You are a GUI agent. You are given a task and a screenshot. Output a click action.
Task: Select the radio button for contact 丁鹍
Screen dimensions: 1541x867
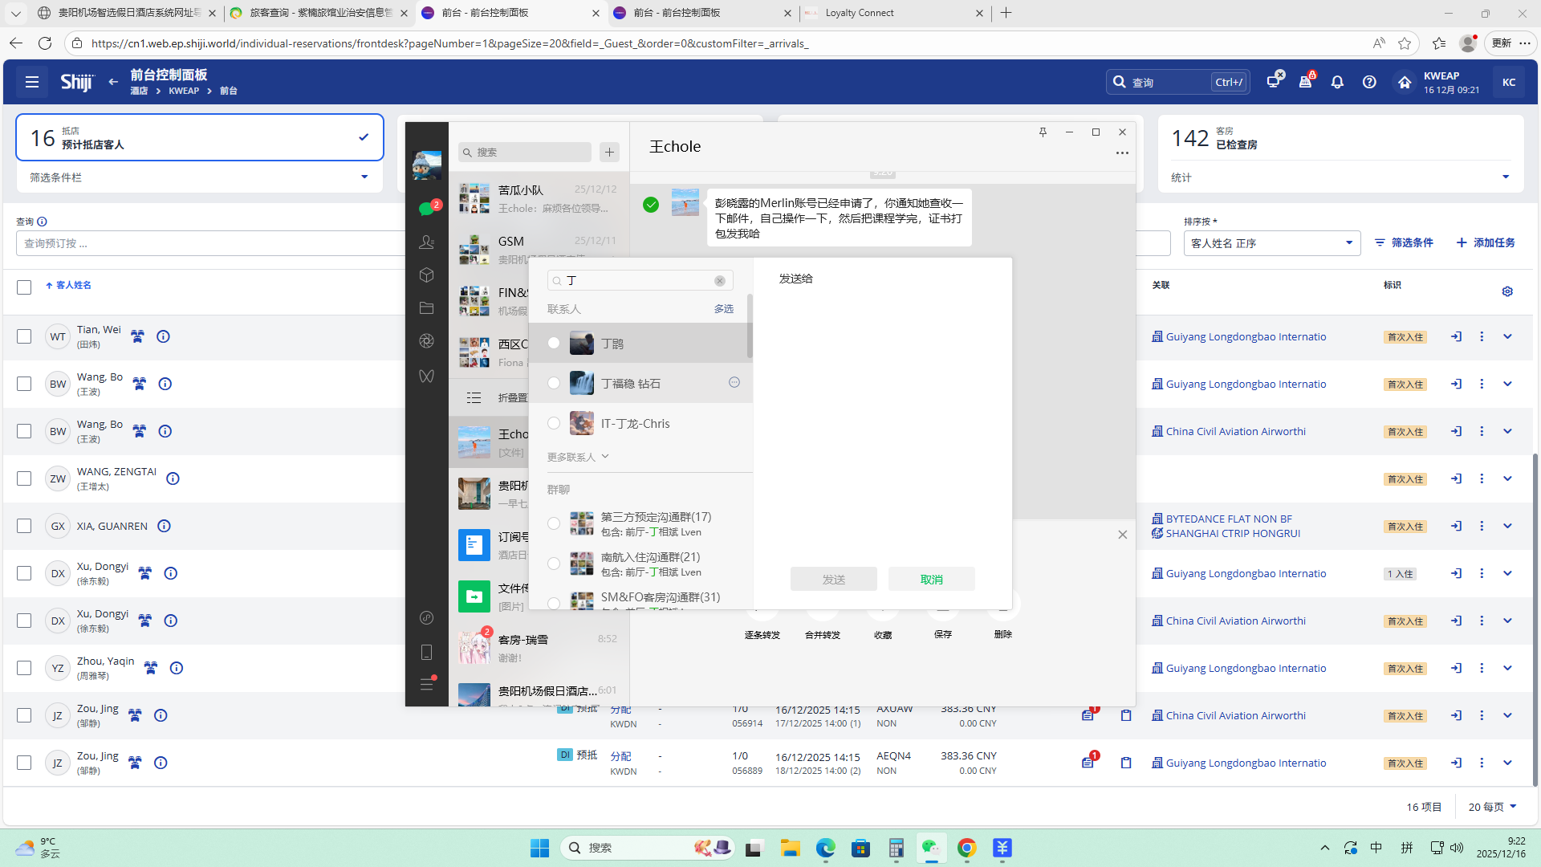click(x=554, y=344)
